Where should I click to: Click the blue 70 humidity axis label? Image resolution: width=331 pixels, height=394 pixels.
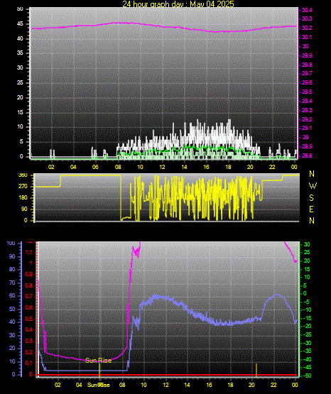click(x=12, y=283)
